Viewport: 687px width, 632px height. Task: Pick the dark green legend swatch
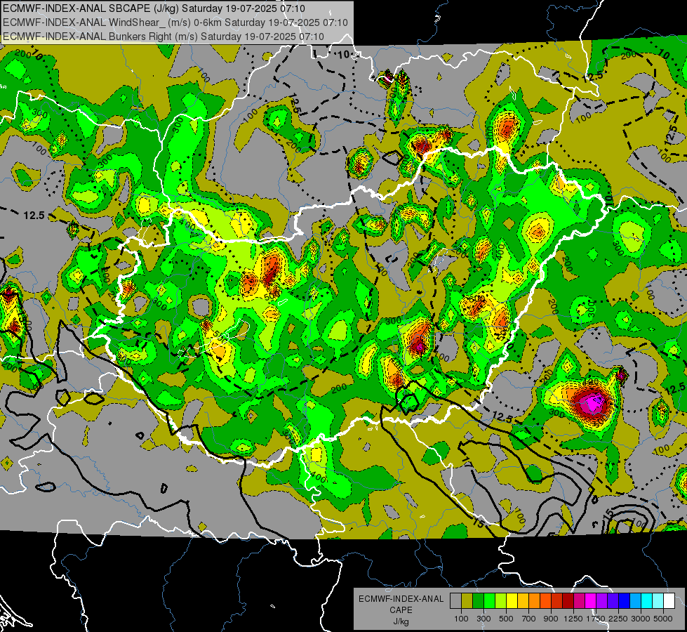[x=478, y=601]
